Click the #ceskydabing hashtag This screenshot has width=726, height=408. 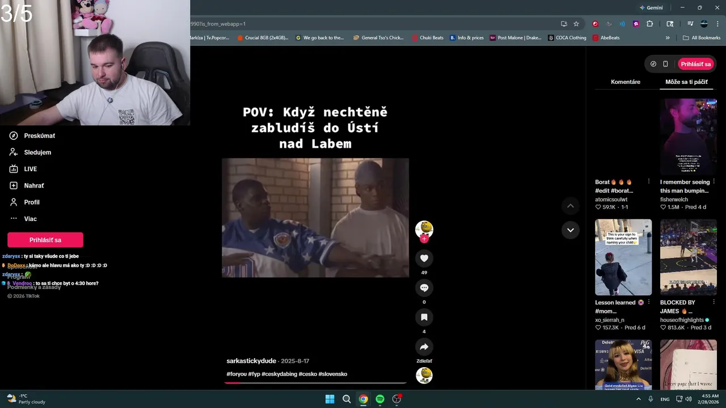280,374
